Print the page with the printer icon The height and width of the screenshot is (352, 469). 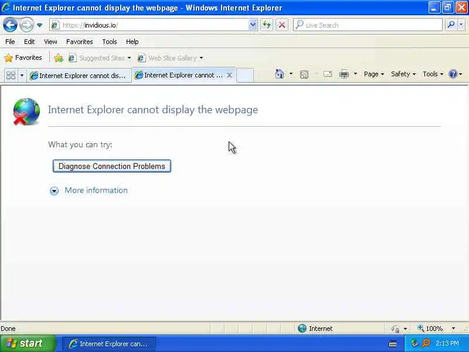[x=344, y=74]
